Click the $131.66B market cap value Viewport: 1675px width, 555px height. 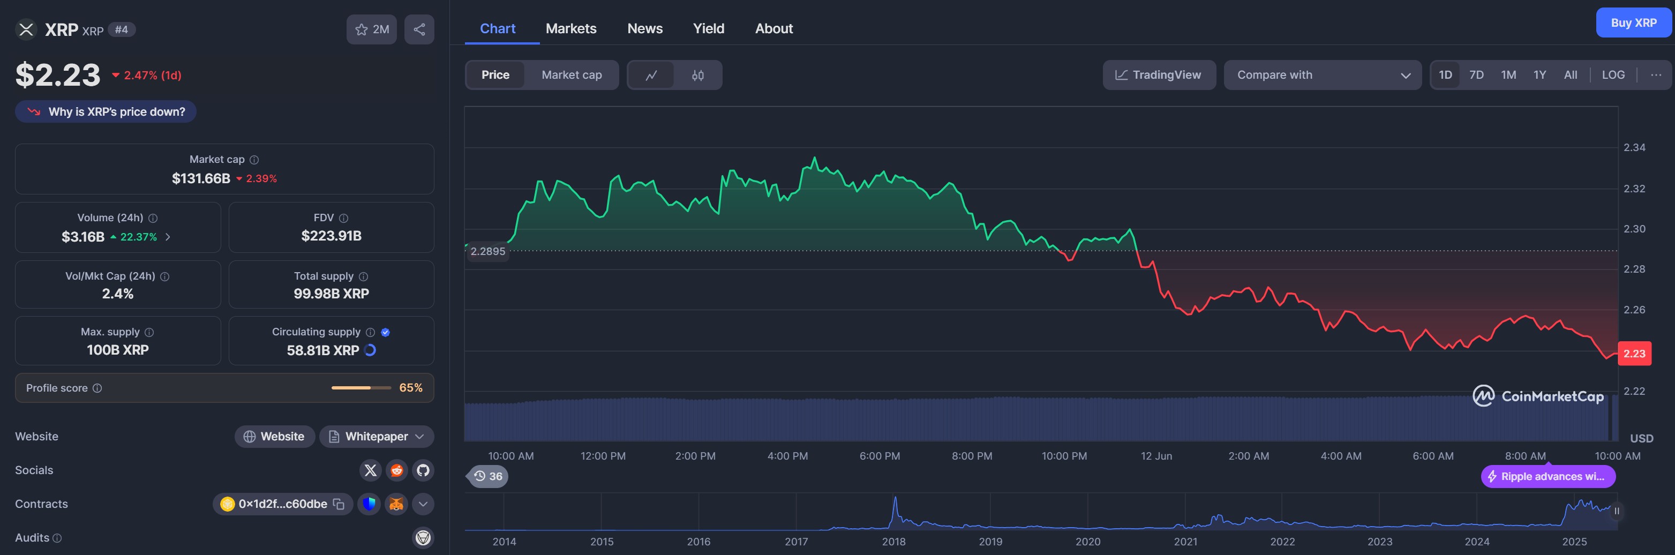[x=201, y=178]
